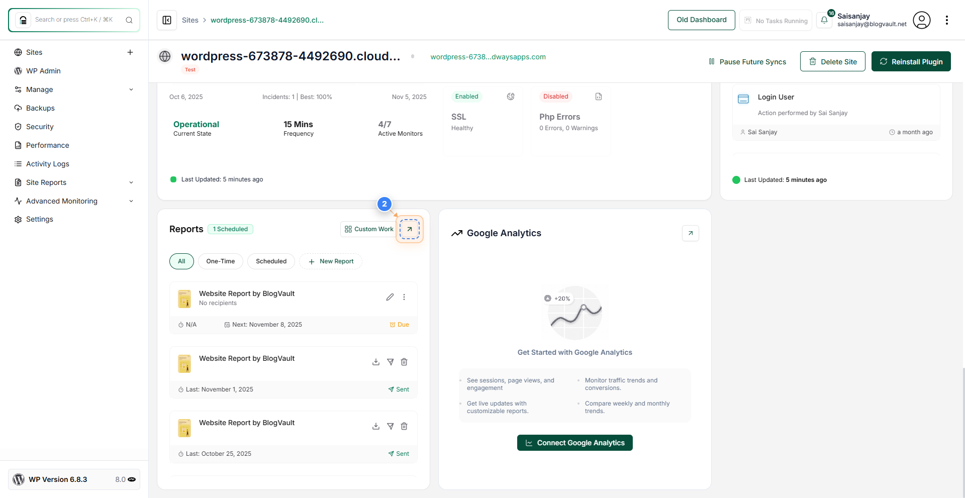Click No Tasks Running indicator
Viewport: 965px width, 498px height.
776,21
